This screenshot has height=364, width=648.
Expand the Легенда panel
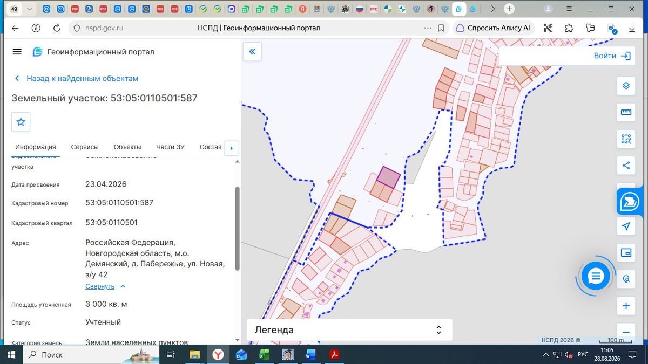coord(349,330)
